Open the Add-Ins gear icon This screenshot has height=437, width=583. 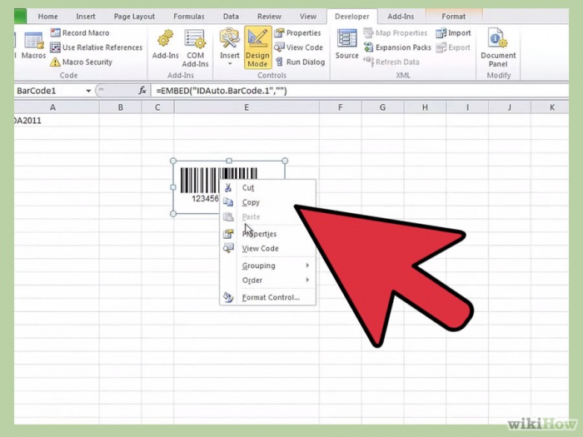[165, 38]
